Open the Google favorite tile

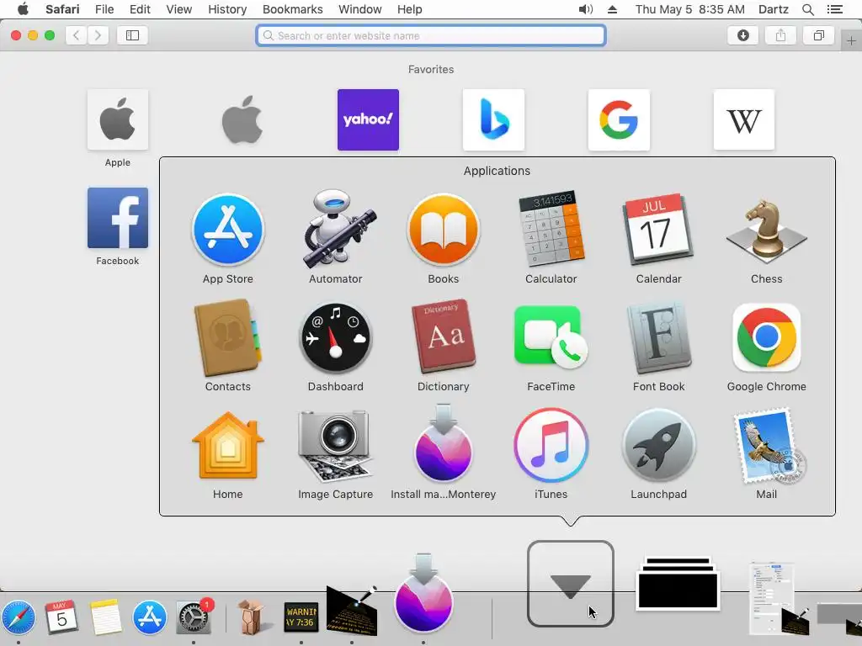[619, 119]
